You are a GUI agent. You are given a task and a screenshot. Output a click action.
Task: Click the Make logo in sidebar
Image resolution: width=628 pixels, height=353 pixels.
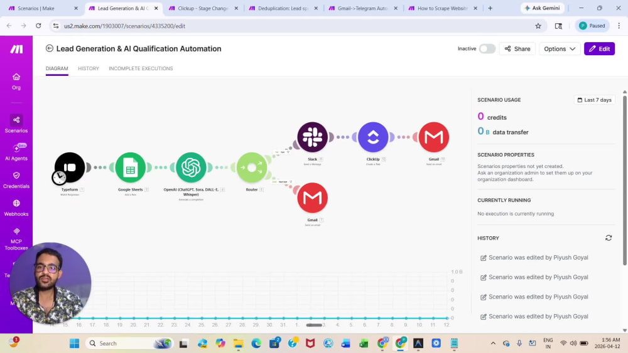pyautogui.click(x=16, y=49)
